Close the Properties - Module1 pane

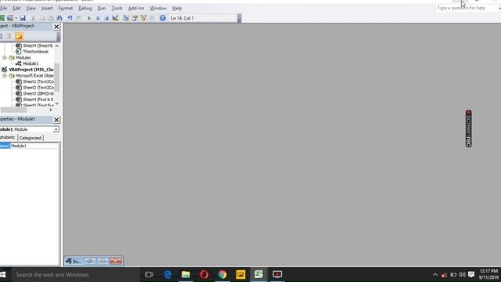[56, 120]
